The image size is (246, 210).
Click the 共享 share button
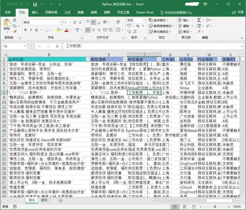(x=238, y=12)
